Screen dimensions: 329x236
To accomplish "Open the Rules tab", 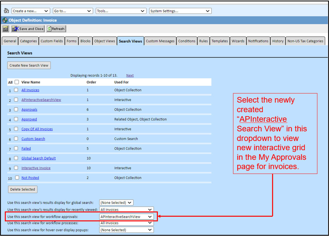I will click(x=203, y=41).
